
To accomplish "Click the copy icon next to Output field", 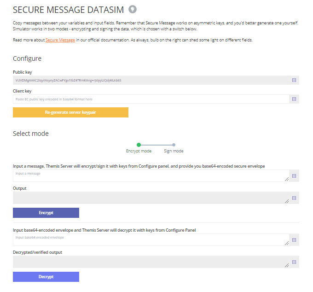I will (x=294, y=198).
